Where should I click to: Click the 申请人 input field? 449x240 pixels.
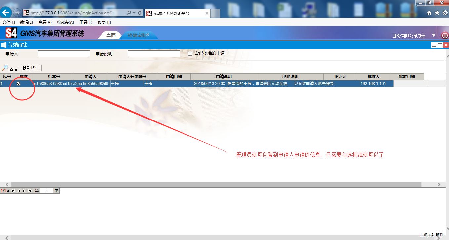pos(63,54)
